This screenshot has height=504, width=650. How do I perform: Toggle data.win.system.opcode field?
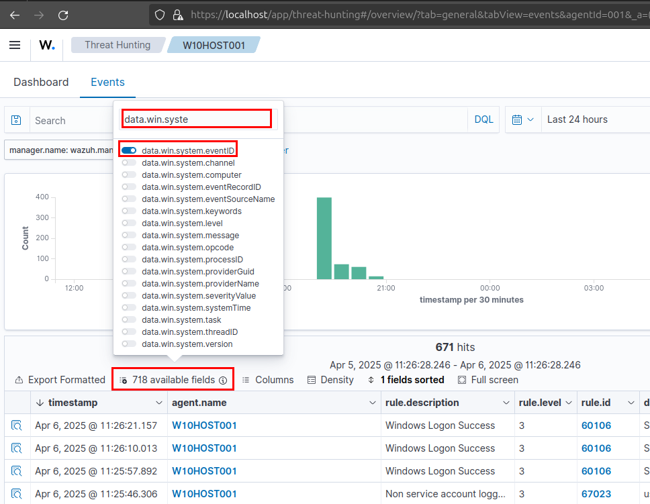pyautogui.click(x=129, y=247)
